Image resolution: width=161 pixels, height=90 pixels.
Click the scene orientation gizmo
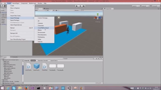[98, 17]
